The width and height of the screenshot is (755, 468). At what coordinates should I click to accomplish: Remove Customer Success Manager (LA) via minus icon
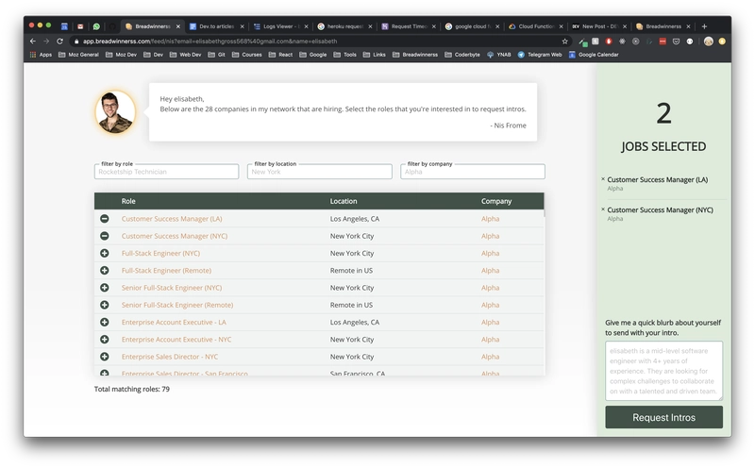[x=105, y=219]
